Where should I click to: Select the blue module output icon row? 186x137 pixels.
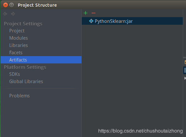tap(185, 70)
